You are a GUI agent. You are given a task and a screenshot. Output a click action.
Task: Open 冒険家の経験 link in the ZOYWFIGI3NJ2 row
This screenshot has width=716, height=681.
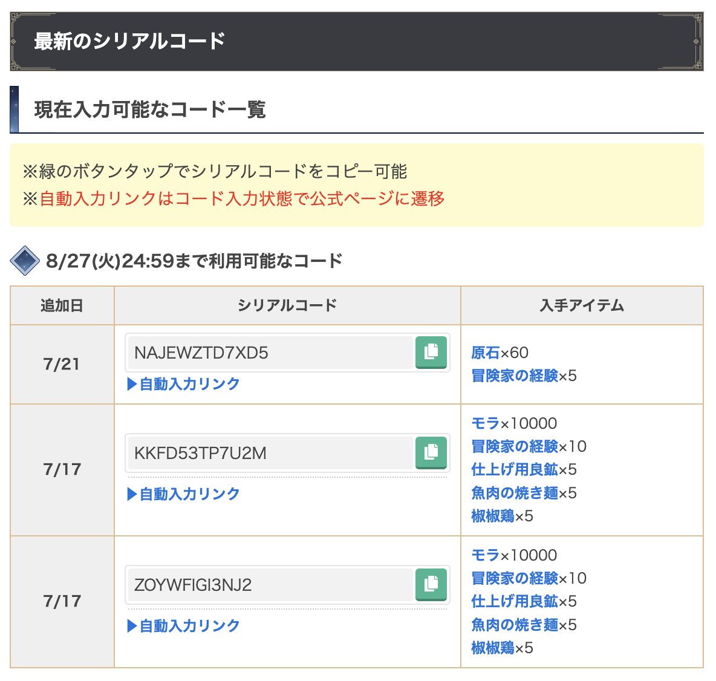pyautogui.click(x=515, y=578)
